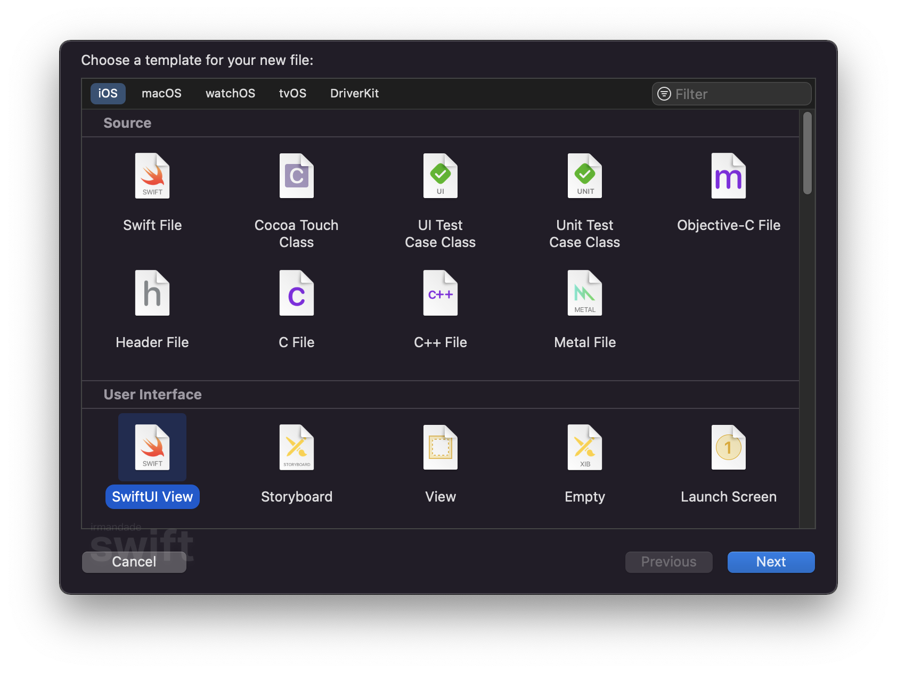Viewport: 897px width, 673px height.
Task: Pick the UI Test Case Class icon
Action: [441, 176]
